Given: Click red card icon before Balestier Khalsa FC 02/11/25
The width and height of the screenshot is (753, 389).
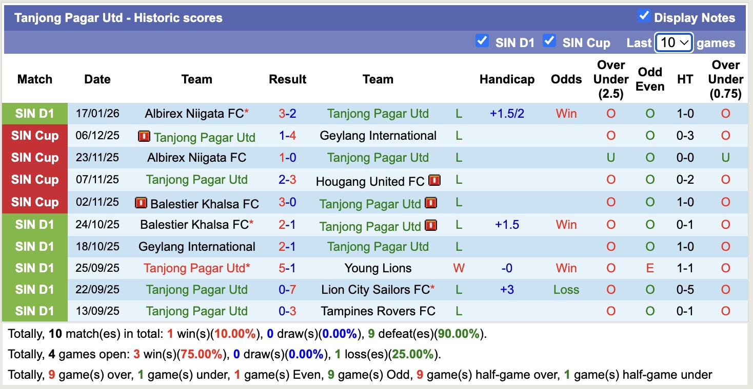Looking at the screenshot, I should coord(141,203).
